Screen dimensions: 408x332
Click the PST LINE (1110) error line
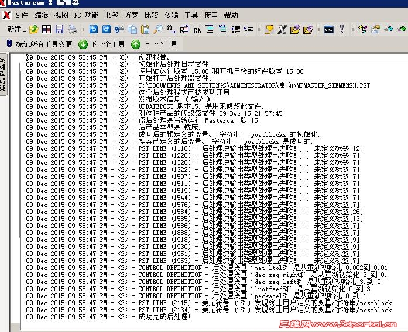(x=194, y=148)
